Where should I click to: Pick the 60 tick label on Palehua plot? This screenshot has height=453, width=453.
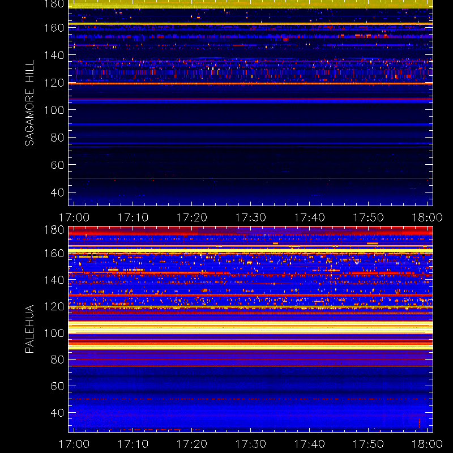click(57, 386)
